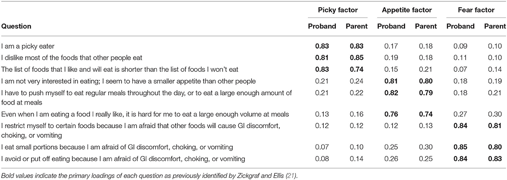Click the 0.30 Fear Parent value in really like row
The height and width of the screenshot is (180, 507).
495,114
